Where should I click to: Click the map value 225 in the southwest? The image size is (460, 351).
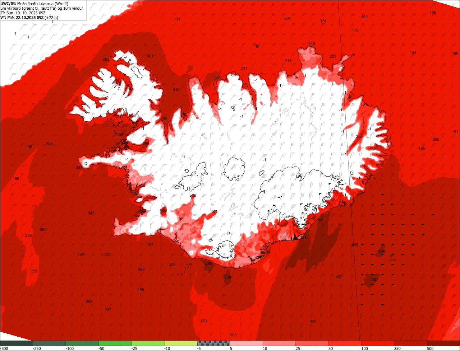(34, 271)
